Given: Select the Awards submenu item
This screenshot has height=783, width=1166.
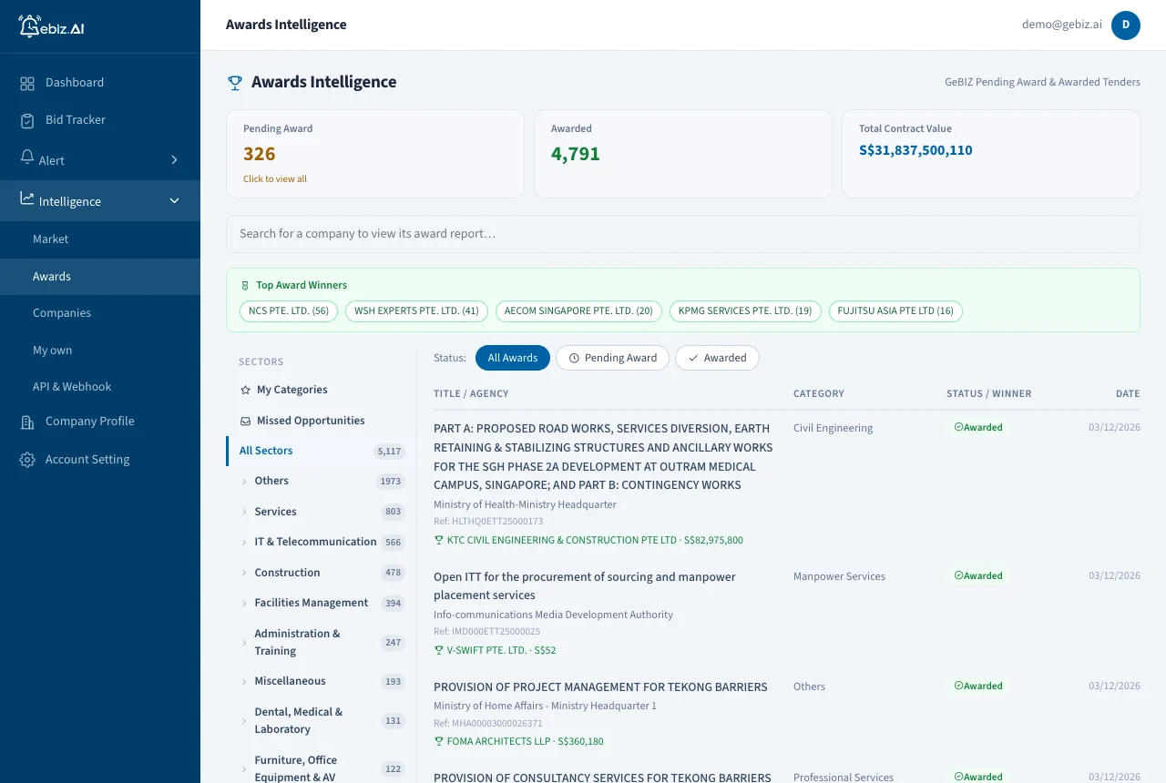Looking at the screenshot, I should (100, 277).
